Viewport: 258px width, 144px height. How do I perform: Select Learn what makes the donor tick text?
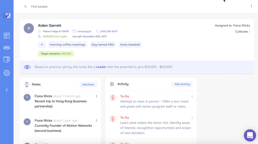(x=155, y=128)
